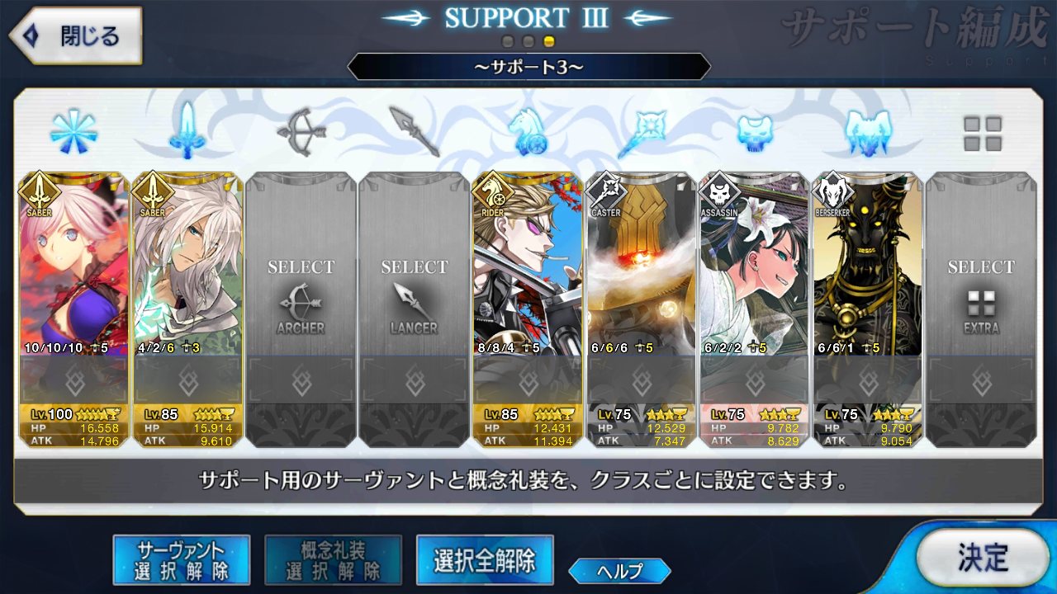This screenshot has height=594, width=1057.
Task: Select the Berserker class beast icon
Action: tap(868, 133)
